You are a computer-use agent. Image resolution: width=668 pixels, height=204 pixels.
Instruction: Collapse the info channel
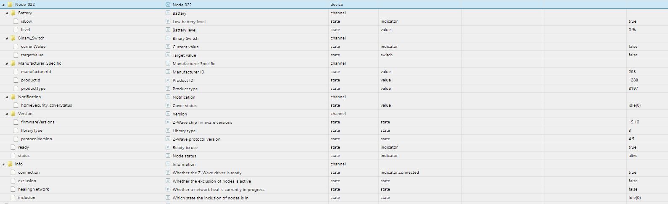coord(4,164)
